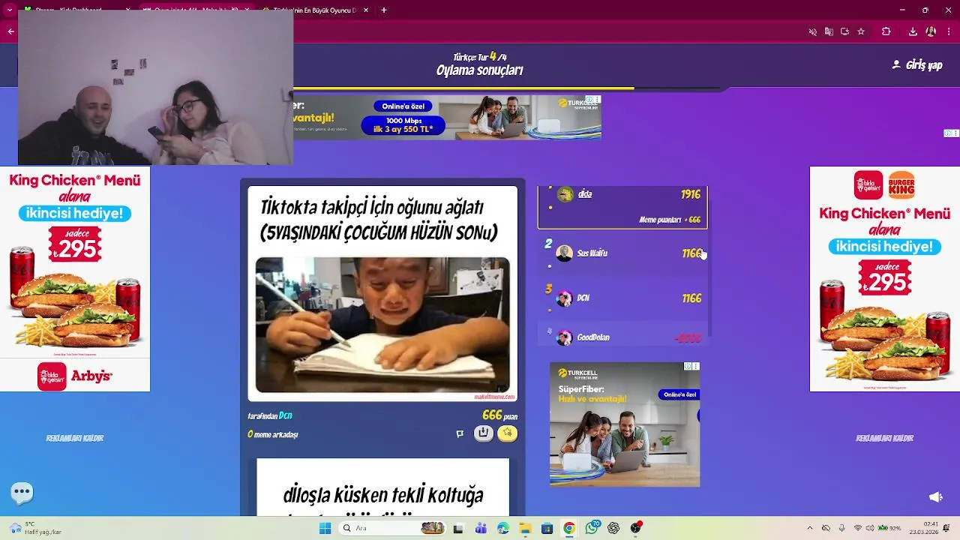The height and width of the screenshot is (540, 960).
Task: Close the Türkiye'nin En Büyük Oyuncu tab
Action: 366,10
